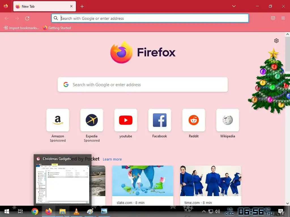Click Christmas Gadgets window preview thumbnail
290x217 pixels.
pyautogui.click(x=63, y=184)
